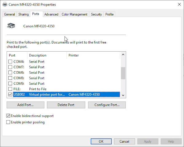This screenshot has height=147, width=184.
Task: Confirm changes with the OK button
Action: point(101,141)
